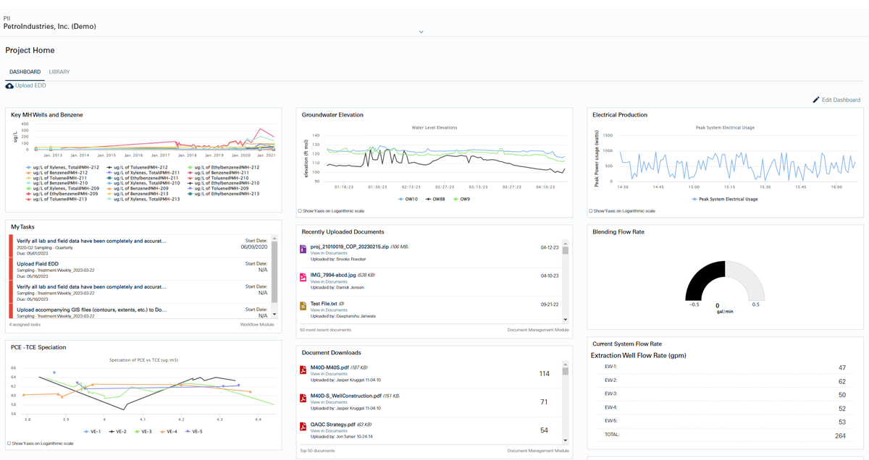
Task: Click scroll-down arrow in Recently Uploaded Documents
Action: pos(566,320)
